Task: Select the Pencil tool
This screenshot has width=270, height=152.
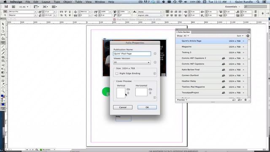Action: pos(3,54)
